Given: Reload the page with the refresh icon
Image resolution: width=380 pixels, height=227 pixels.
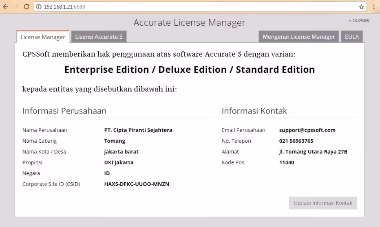Looking at the screenshot, I should coord(27,7).
